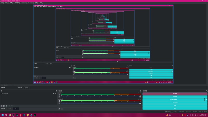Switch the input language indicator in tray
This screenshot has height=117, width=208.
click(x=193, y=115)
